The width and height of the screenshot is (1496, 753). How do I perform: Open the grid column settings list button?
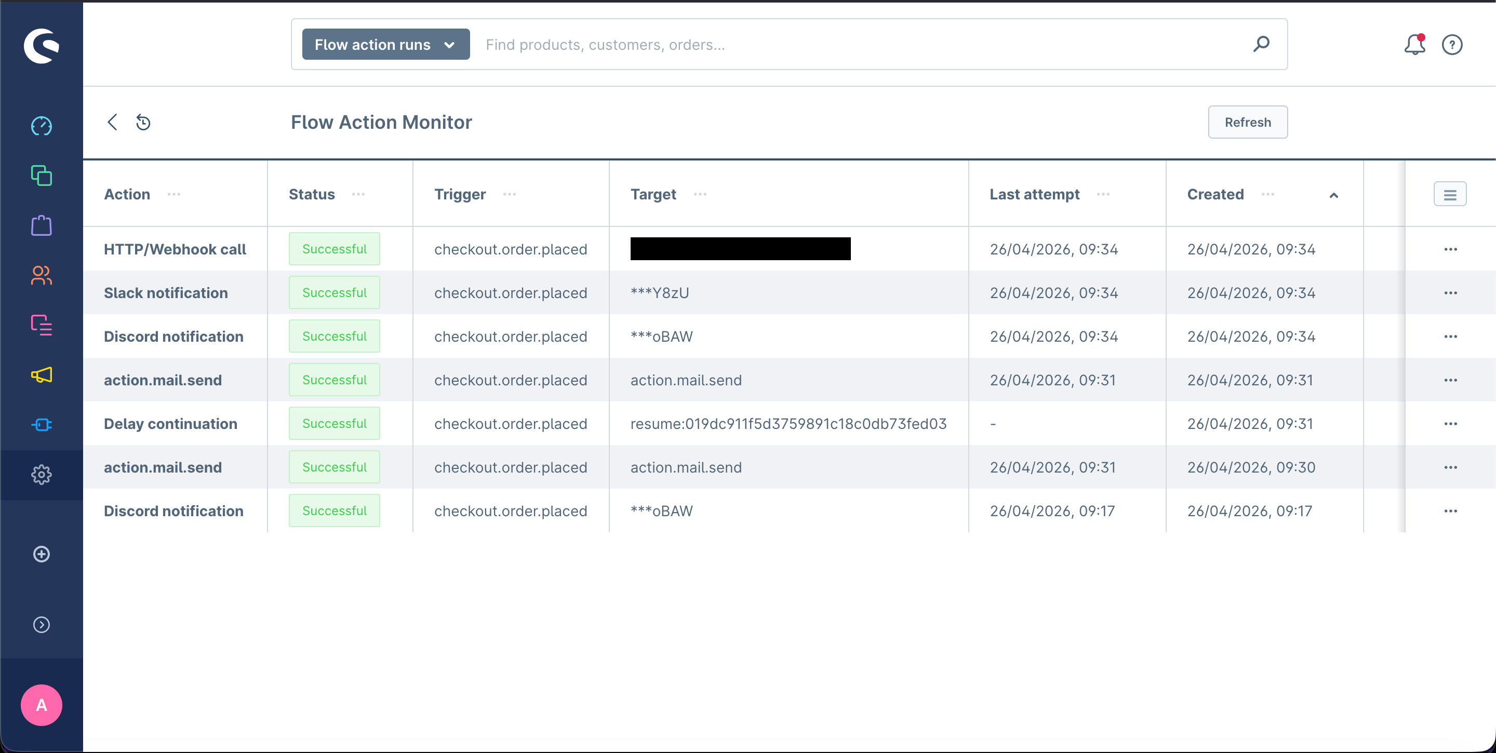pyautogui.click(x=1450, y=195)
